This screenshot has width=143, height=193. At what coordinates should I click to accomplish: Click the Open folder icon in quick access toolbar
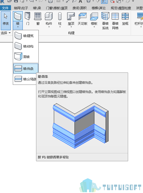pos(10,1)
